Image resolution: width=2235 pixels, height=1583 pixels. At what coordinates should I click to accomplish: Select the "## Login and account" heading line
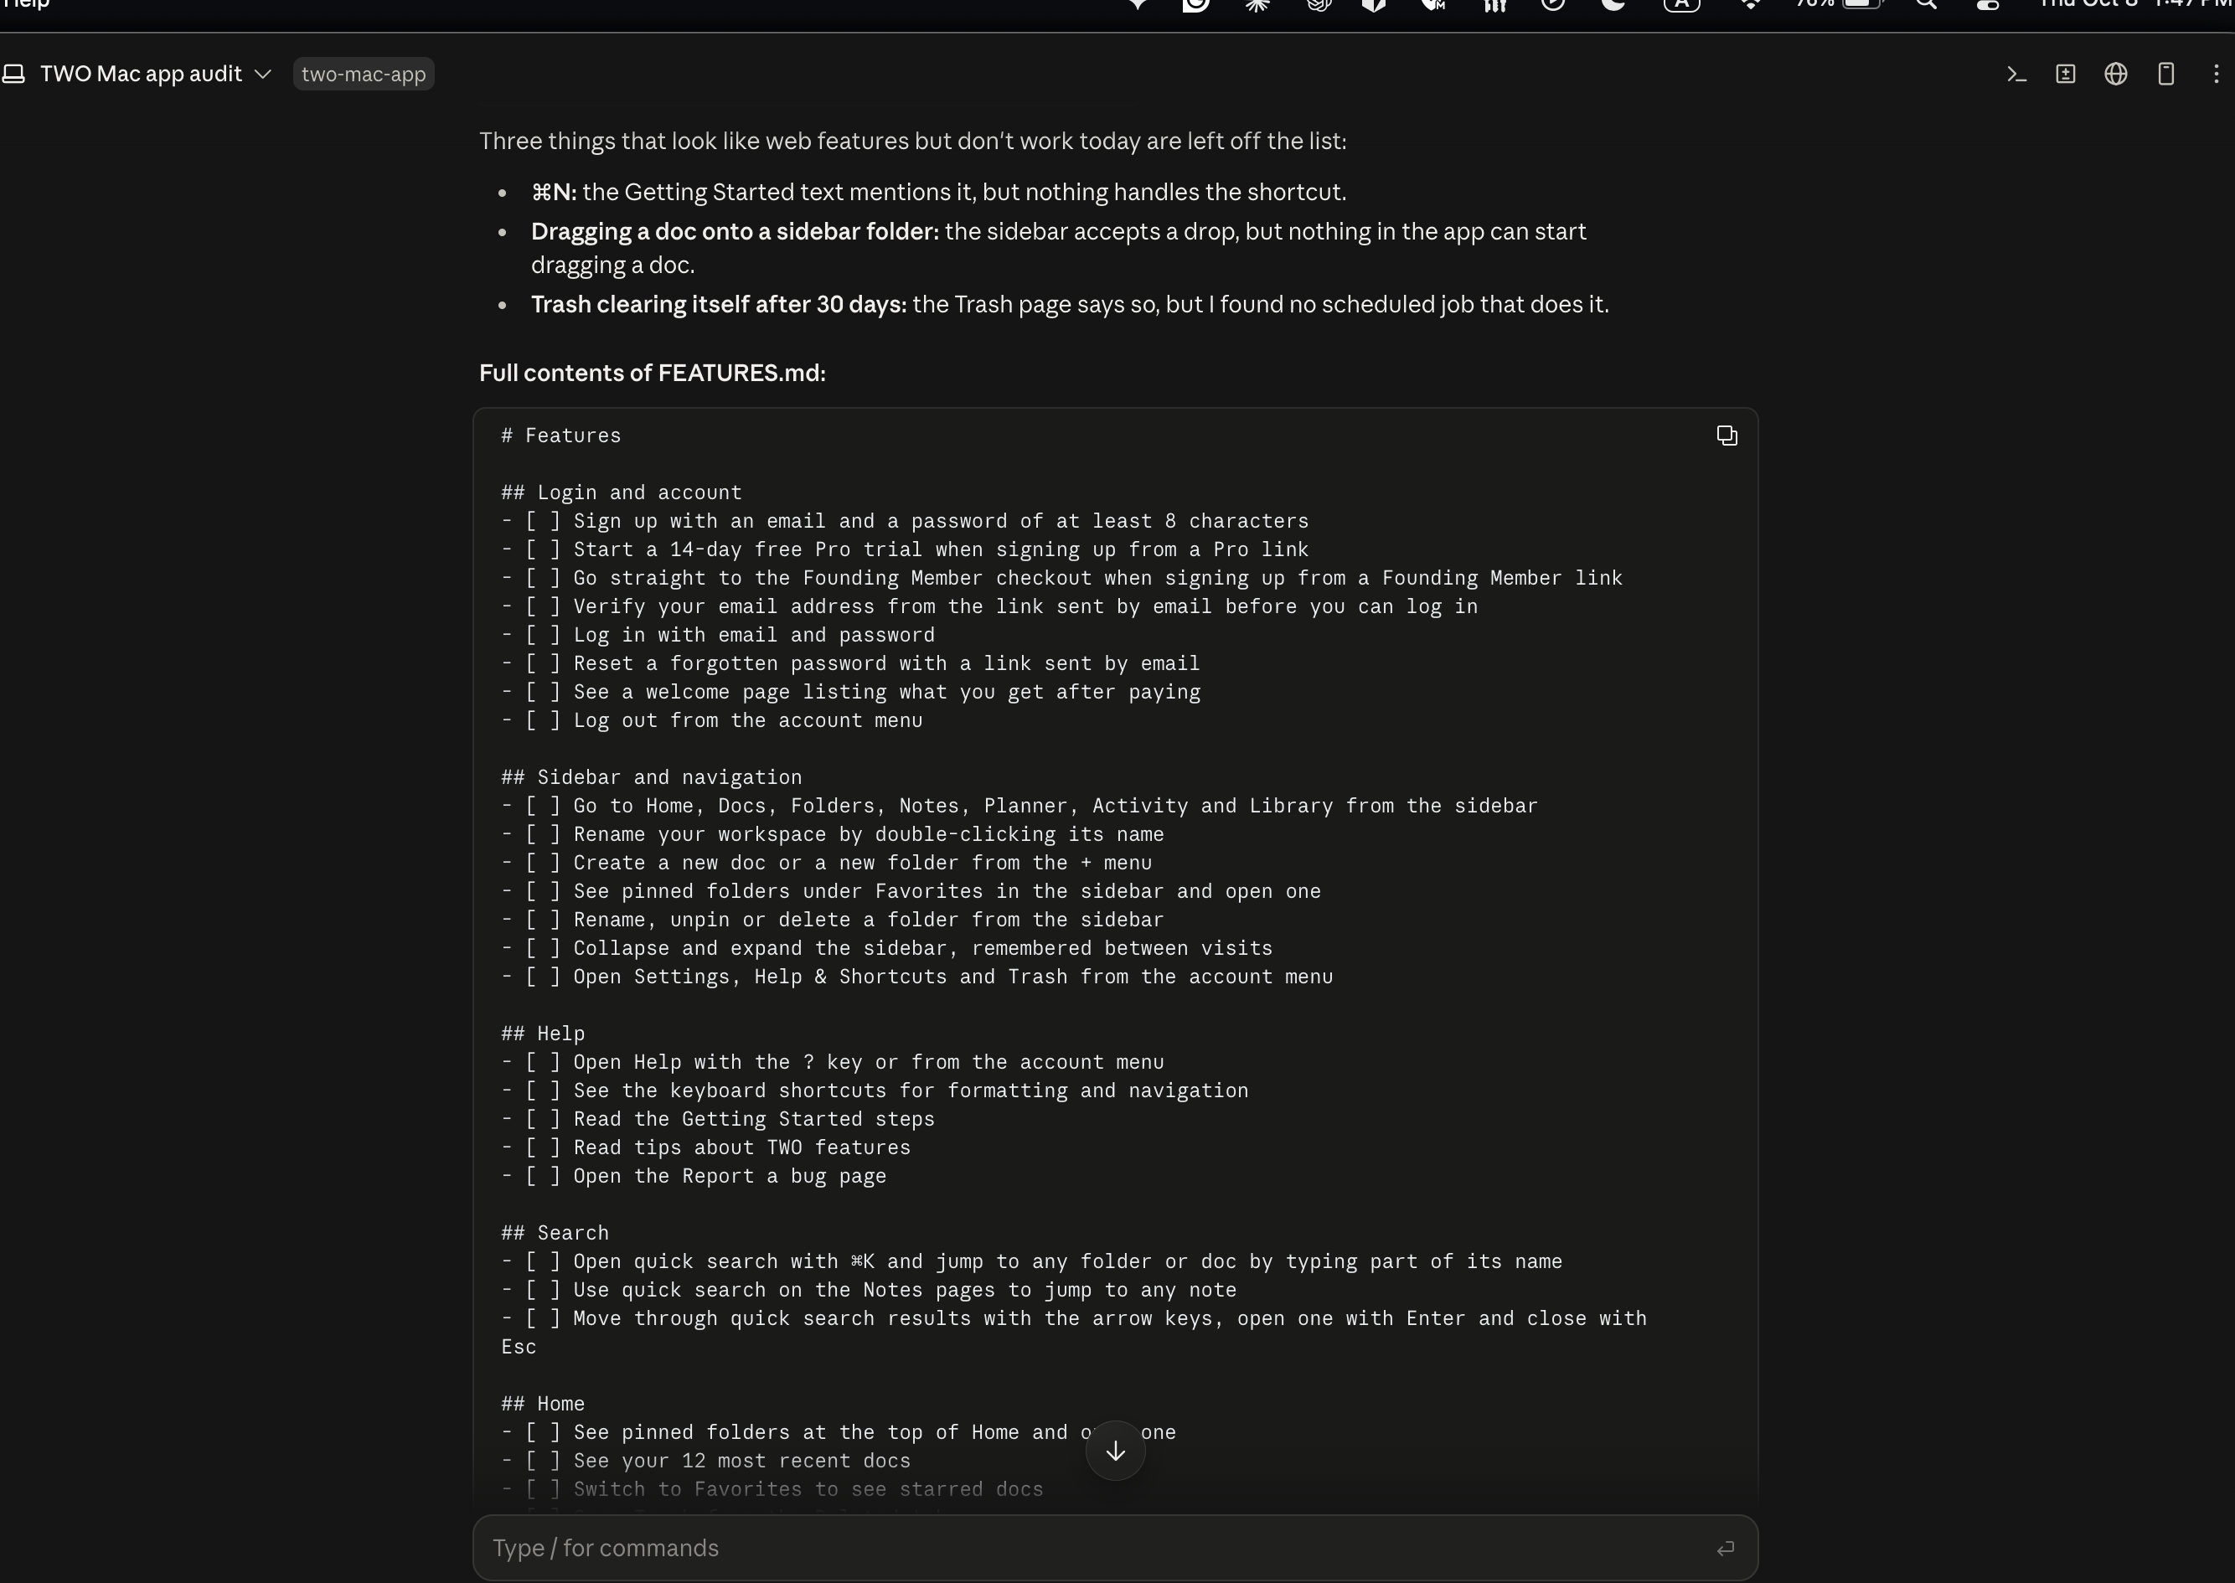[x=621, y=492]
